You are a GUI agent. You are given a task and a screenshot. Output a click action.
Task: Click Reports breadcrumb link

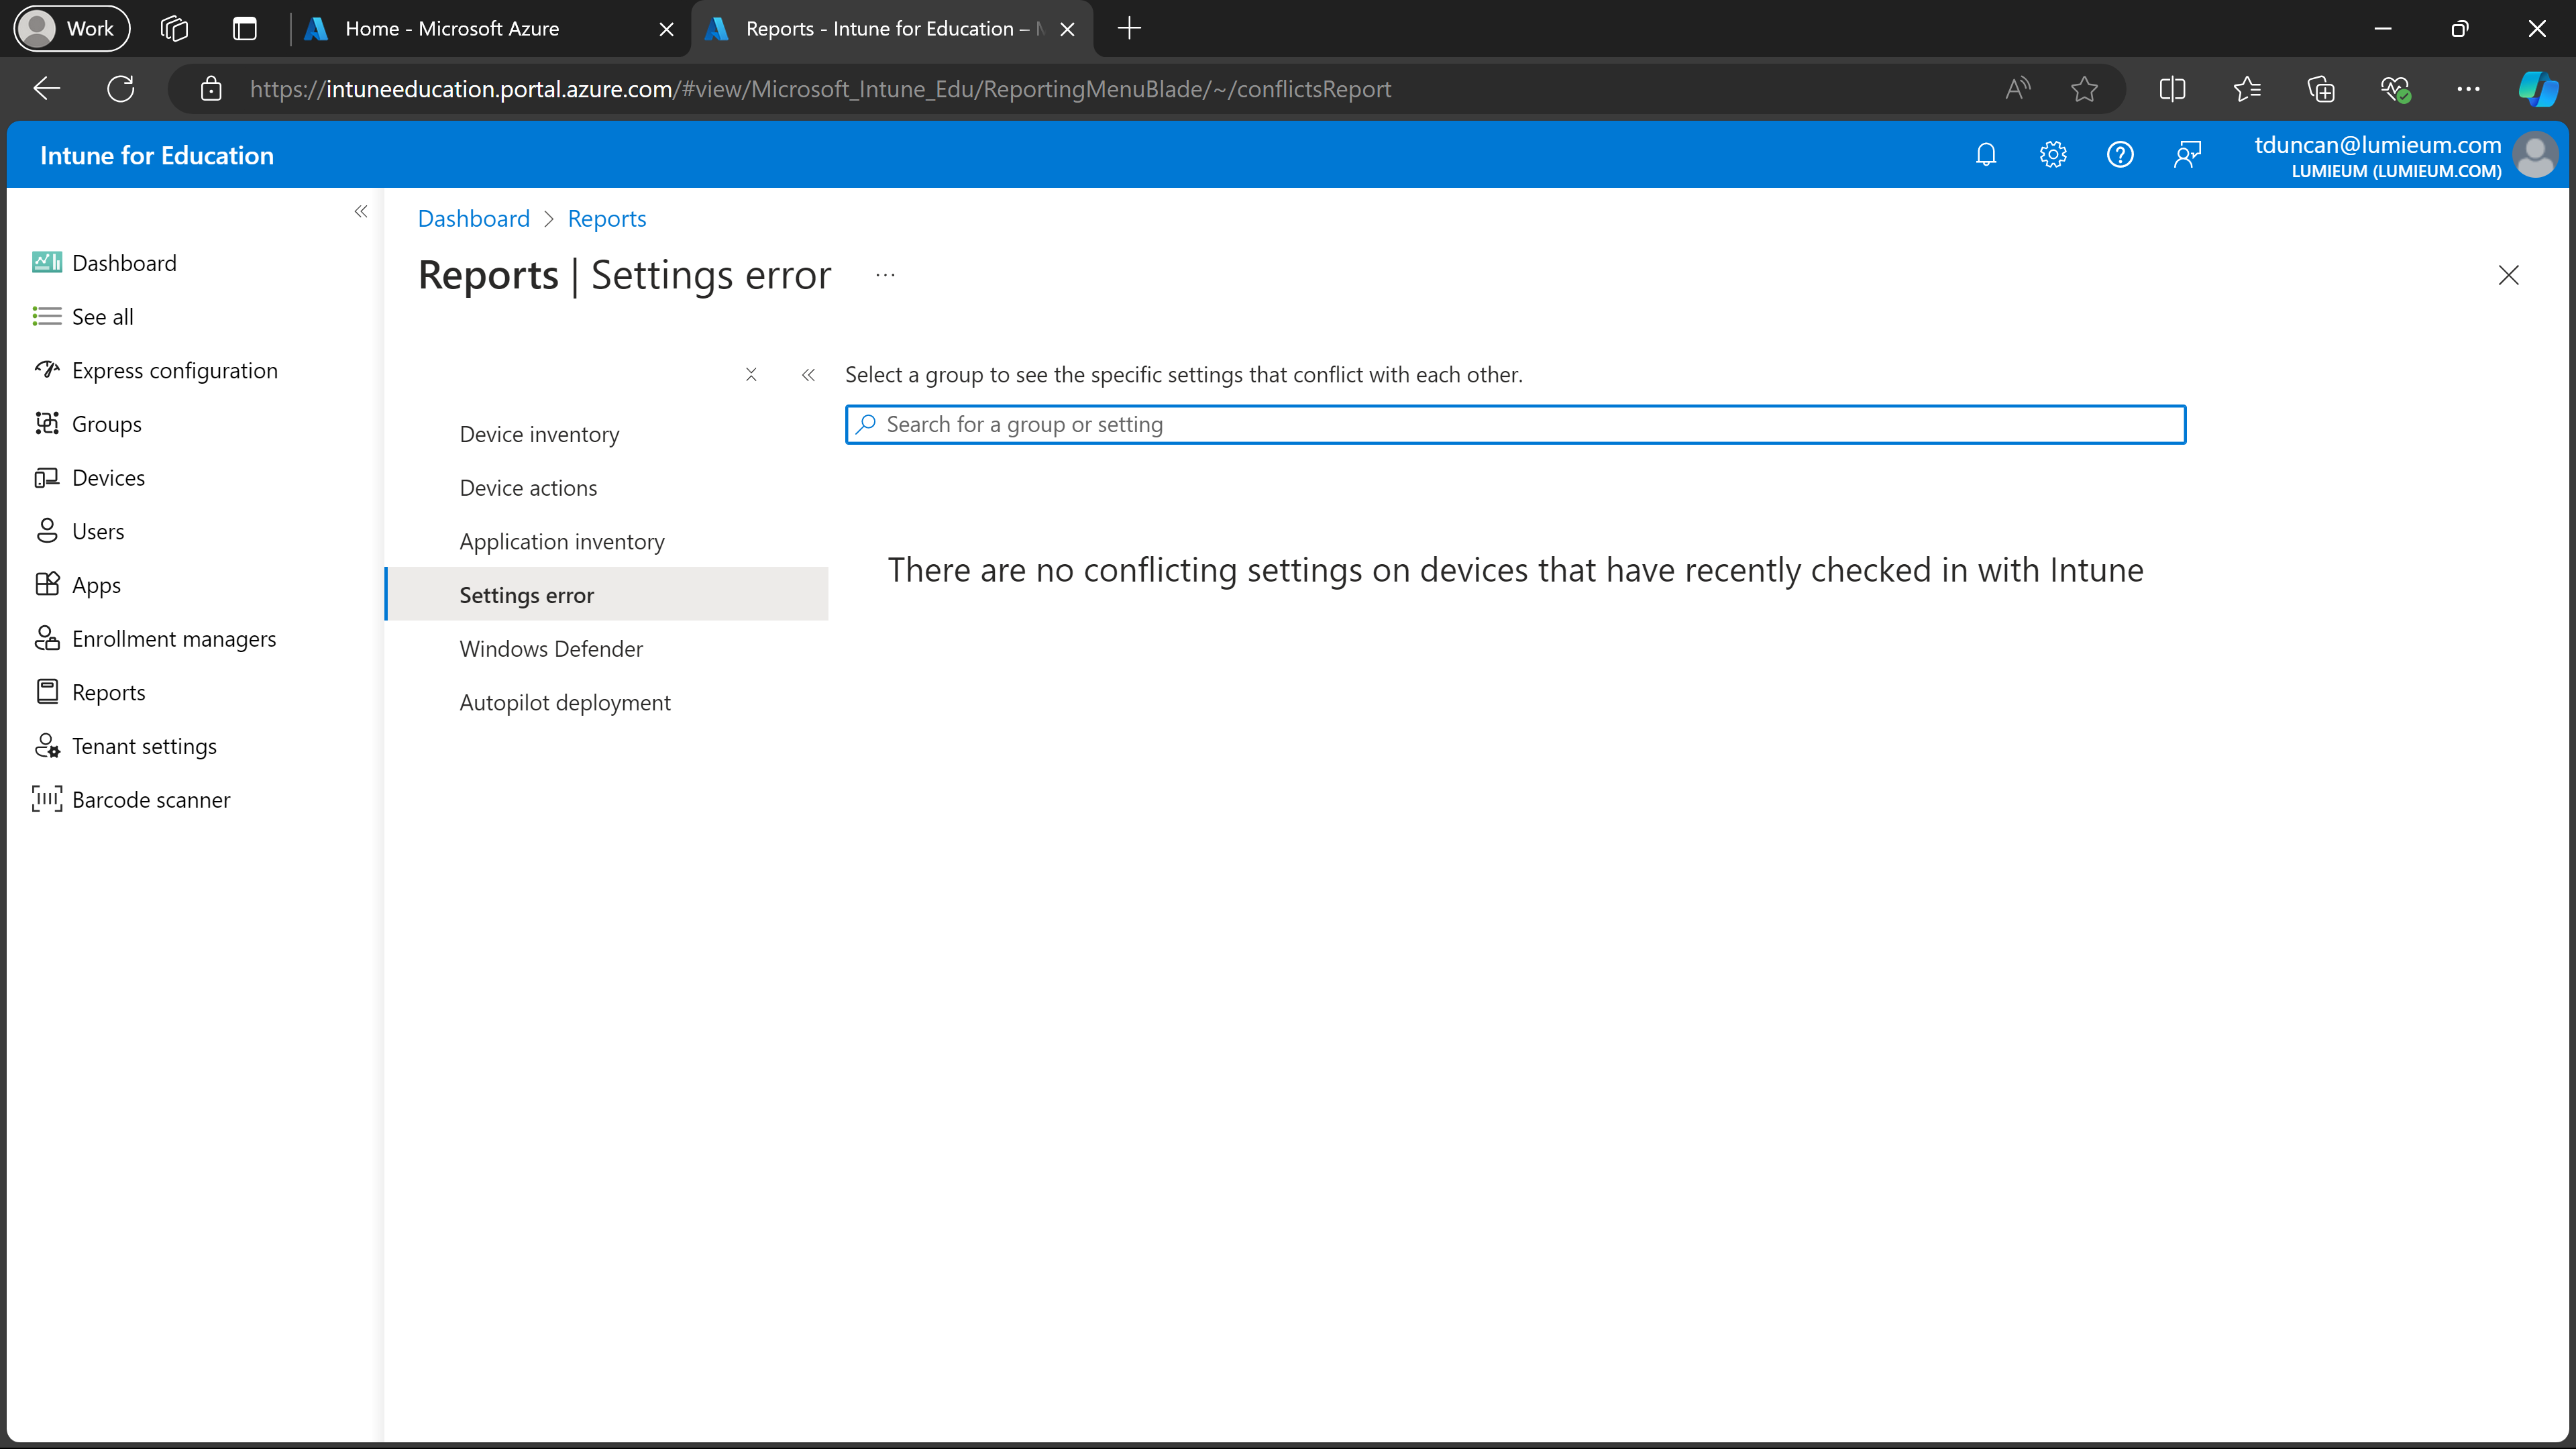tap(607, 218)
